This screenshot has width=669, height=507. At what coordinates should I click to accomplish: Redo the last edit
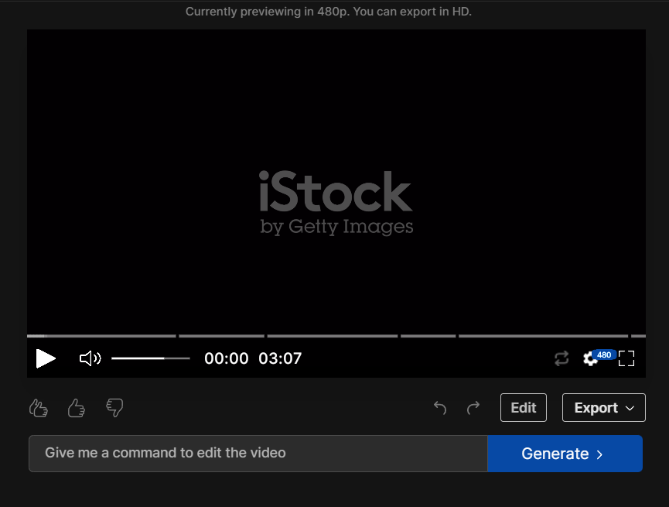[473, 408]
